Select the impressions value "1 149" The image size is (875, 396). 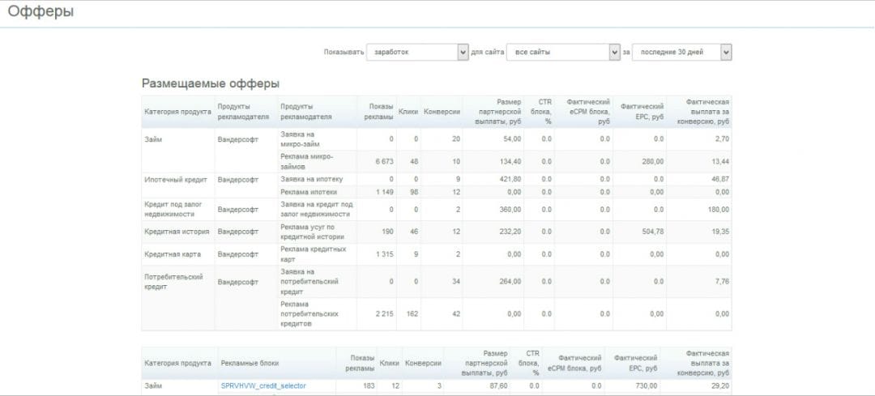click(383, 192)
